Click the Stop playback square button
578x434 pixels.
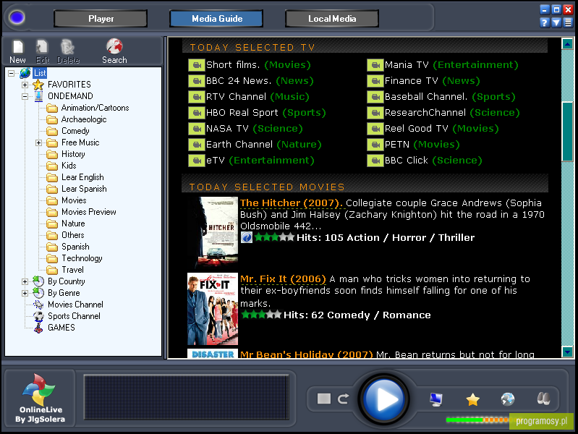pos(324,399)
